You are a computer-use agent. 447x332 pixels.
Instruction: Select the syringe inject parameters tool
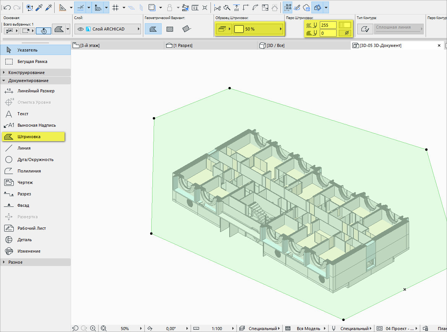click(x=48, y=7)
